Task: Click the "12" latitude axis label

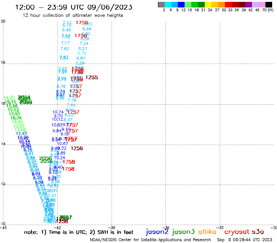Action: click(x=3, y=184)
